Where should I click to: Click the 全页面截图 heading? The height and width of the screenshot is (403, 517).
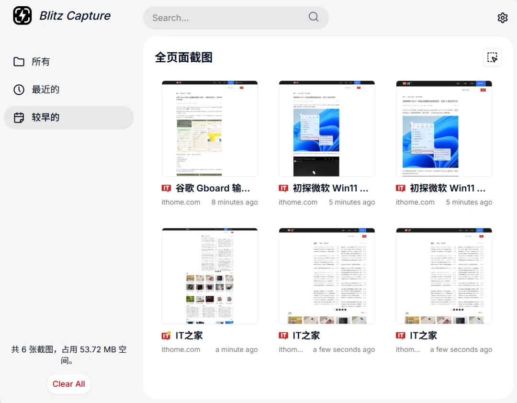coord(184,57)
